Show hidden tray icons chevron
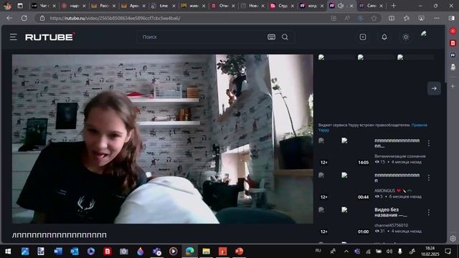 [346, 252]
